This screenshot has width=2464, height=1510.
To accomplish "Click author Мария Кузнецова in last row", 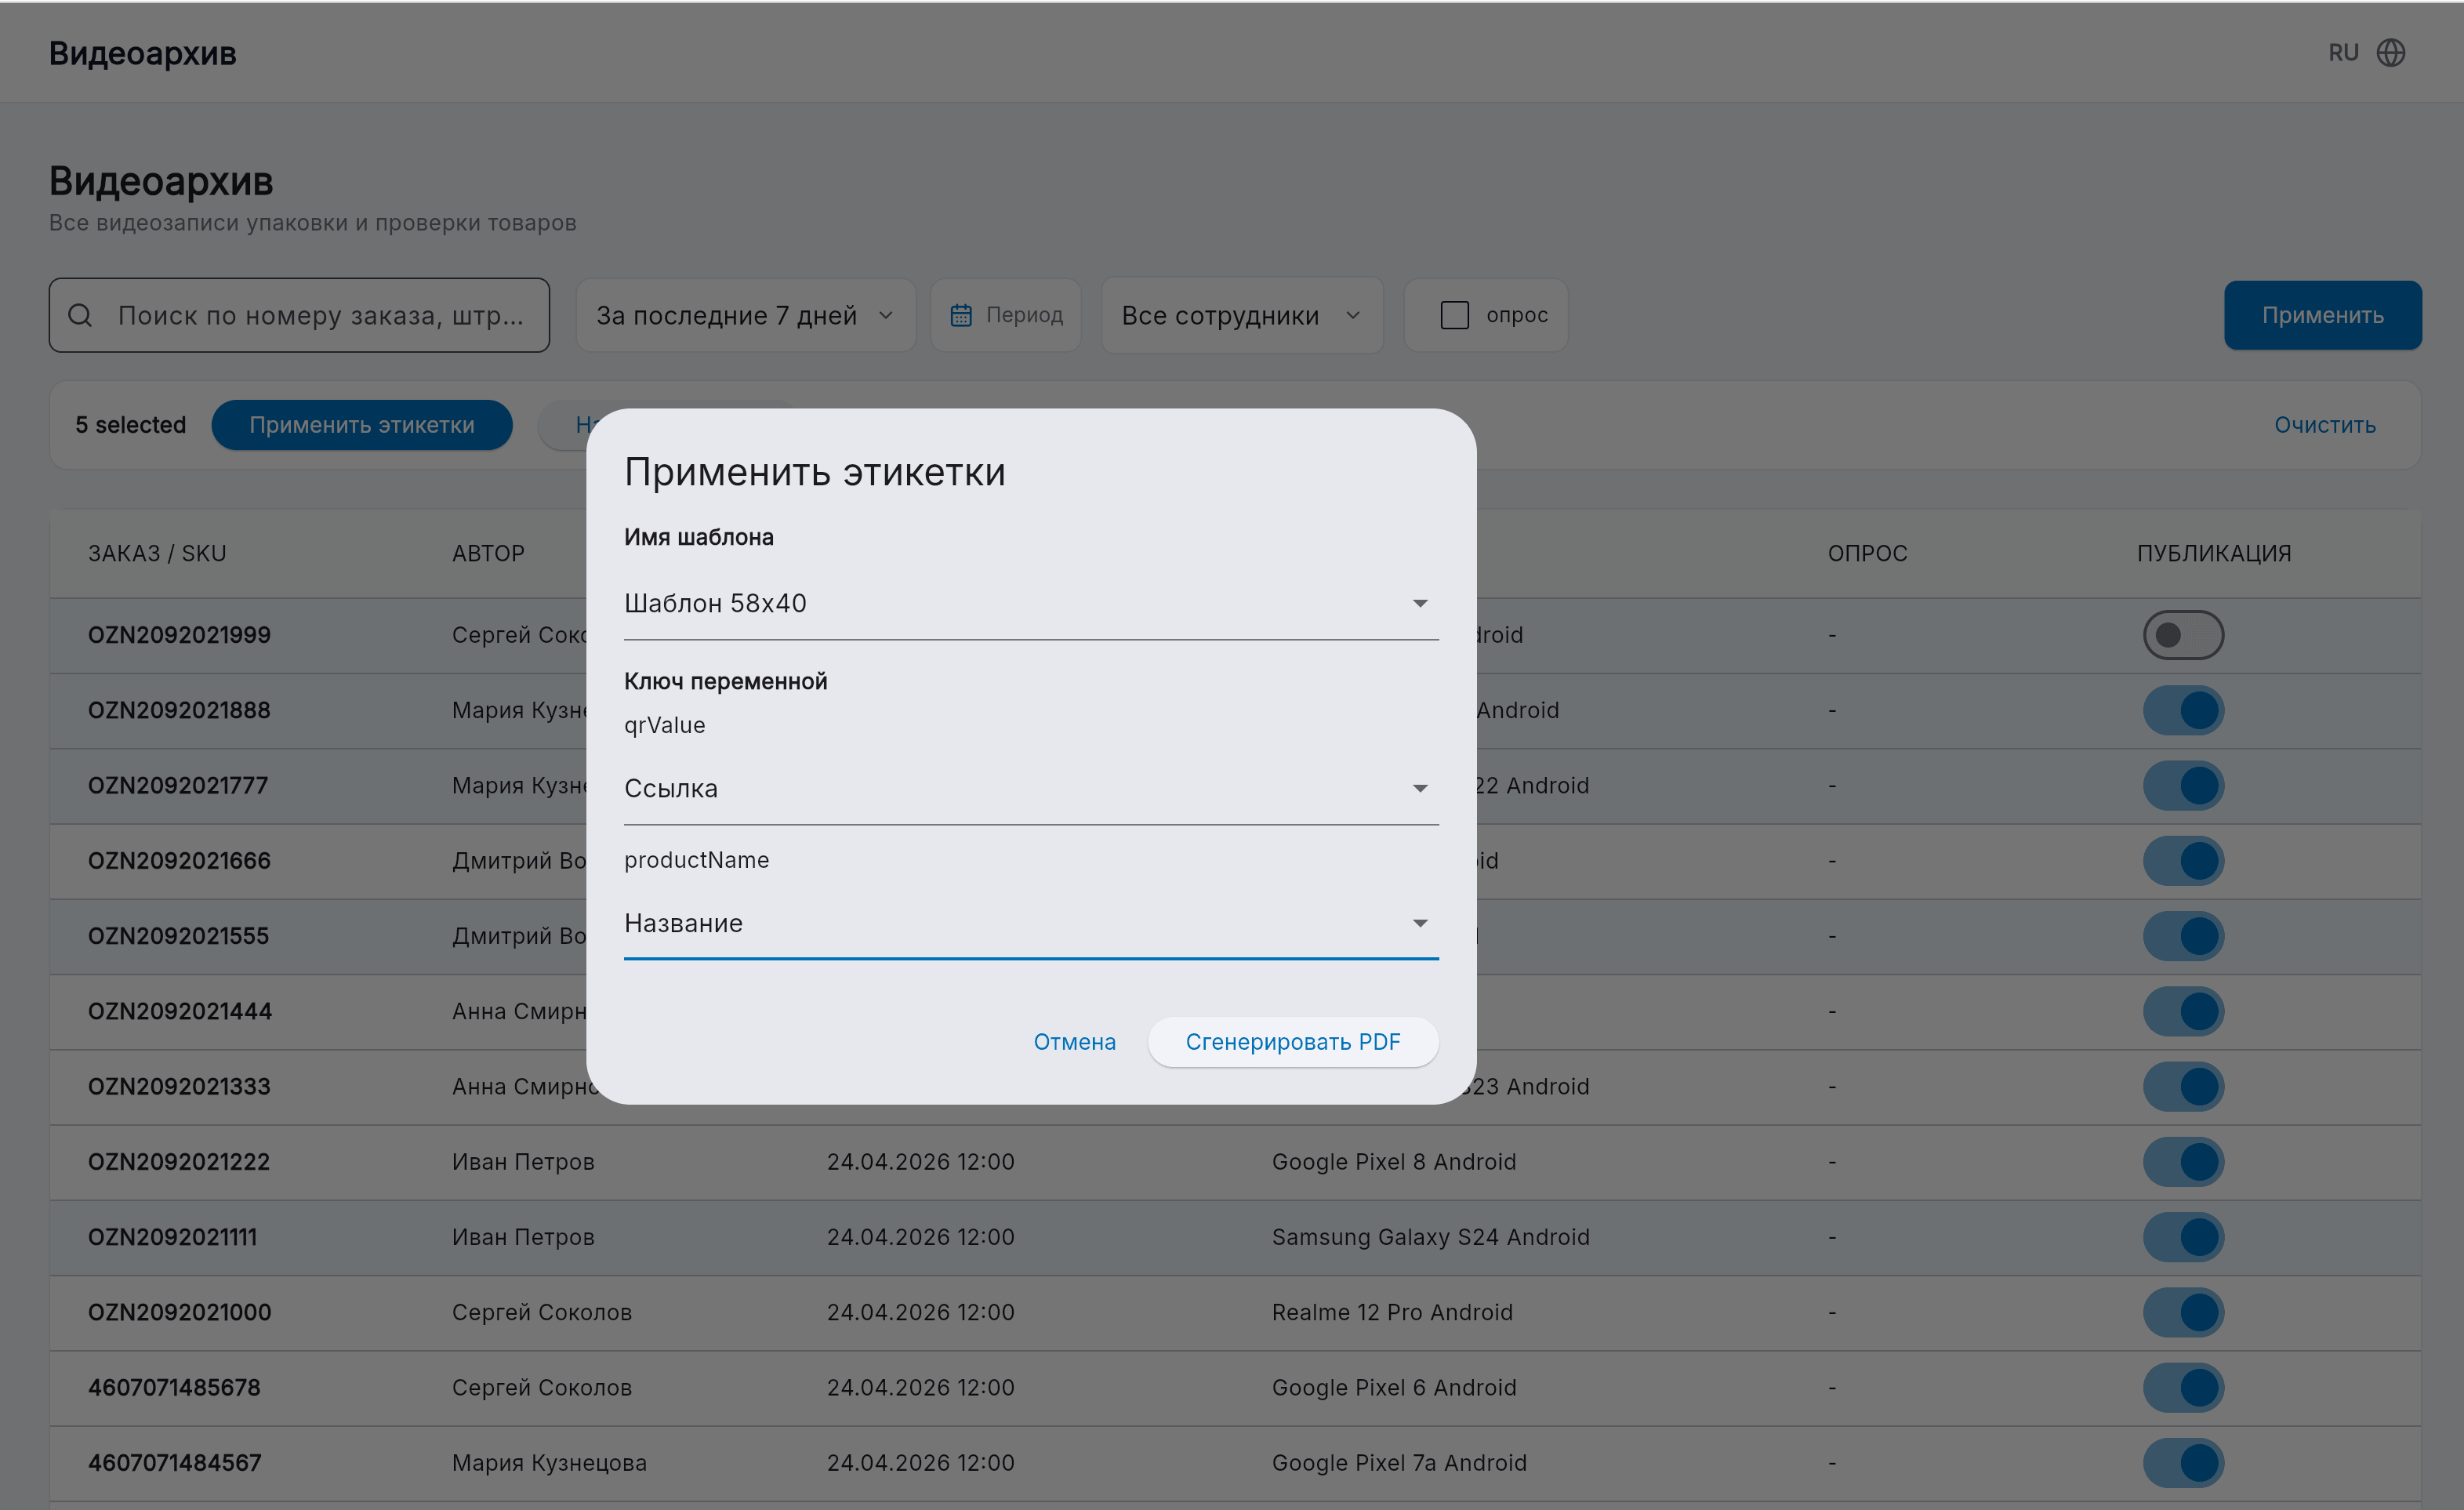I will [x=549, y=1462].
